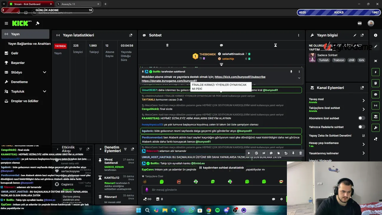
Task: Click the clock timeout icon in message toolbar
Action: click(256, 153)
